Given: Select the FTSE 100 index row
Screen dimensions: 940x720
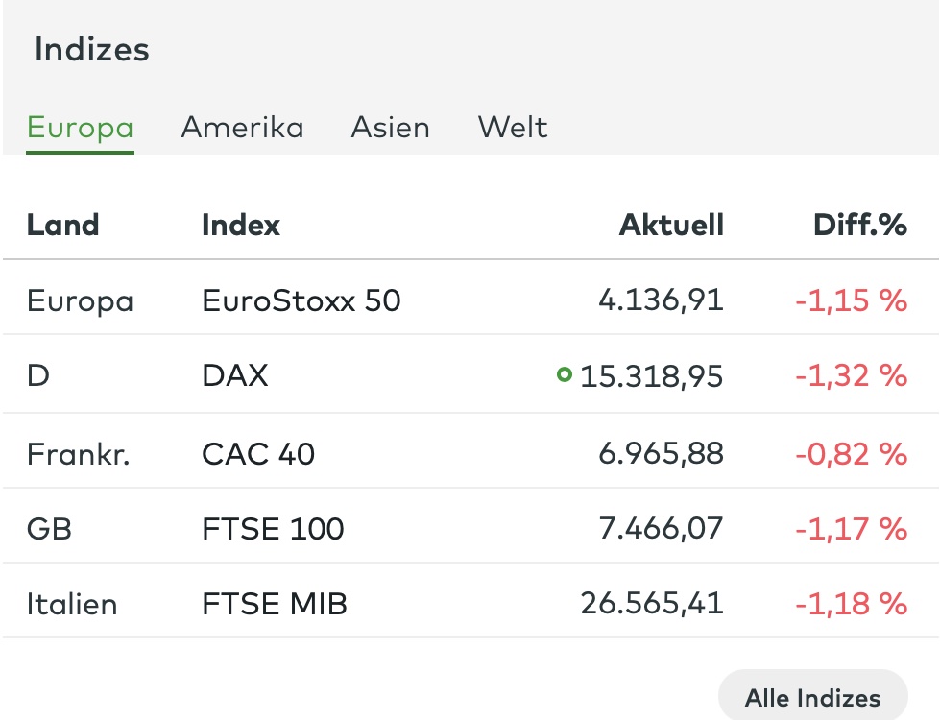Looking at the screenshot, I should tap(470, 528).
